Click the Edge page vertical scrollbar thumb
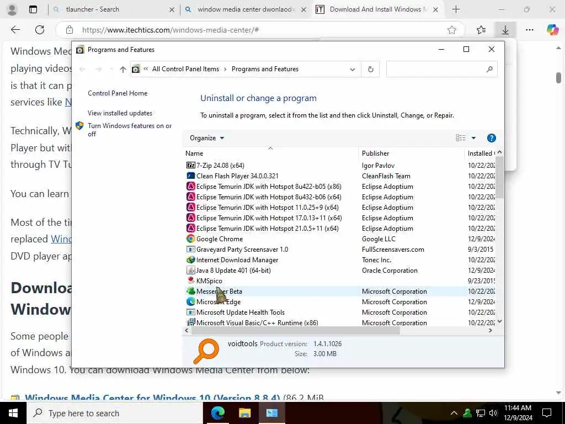Viewport: 565px width, 424px height. (558, 78)
